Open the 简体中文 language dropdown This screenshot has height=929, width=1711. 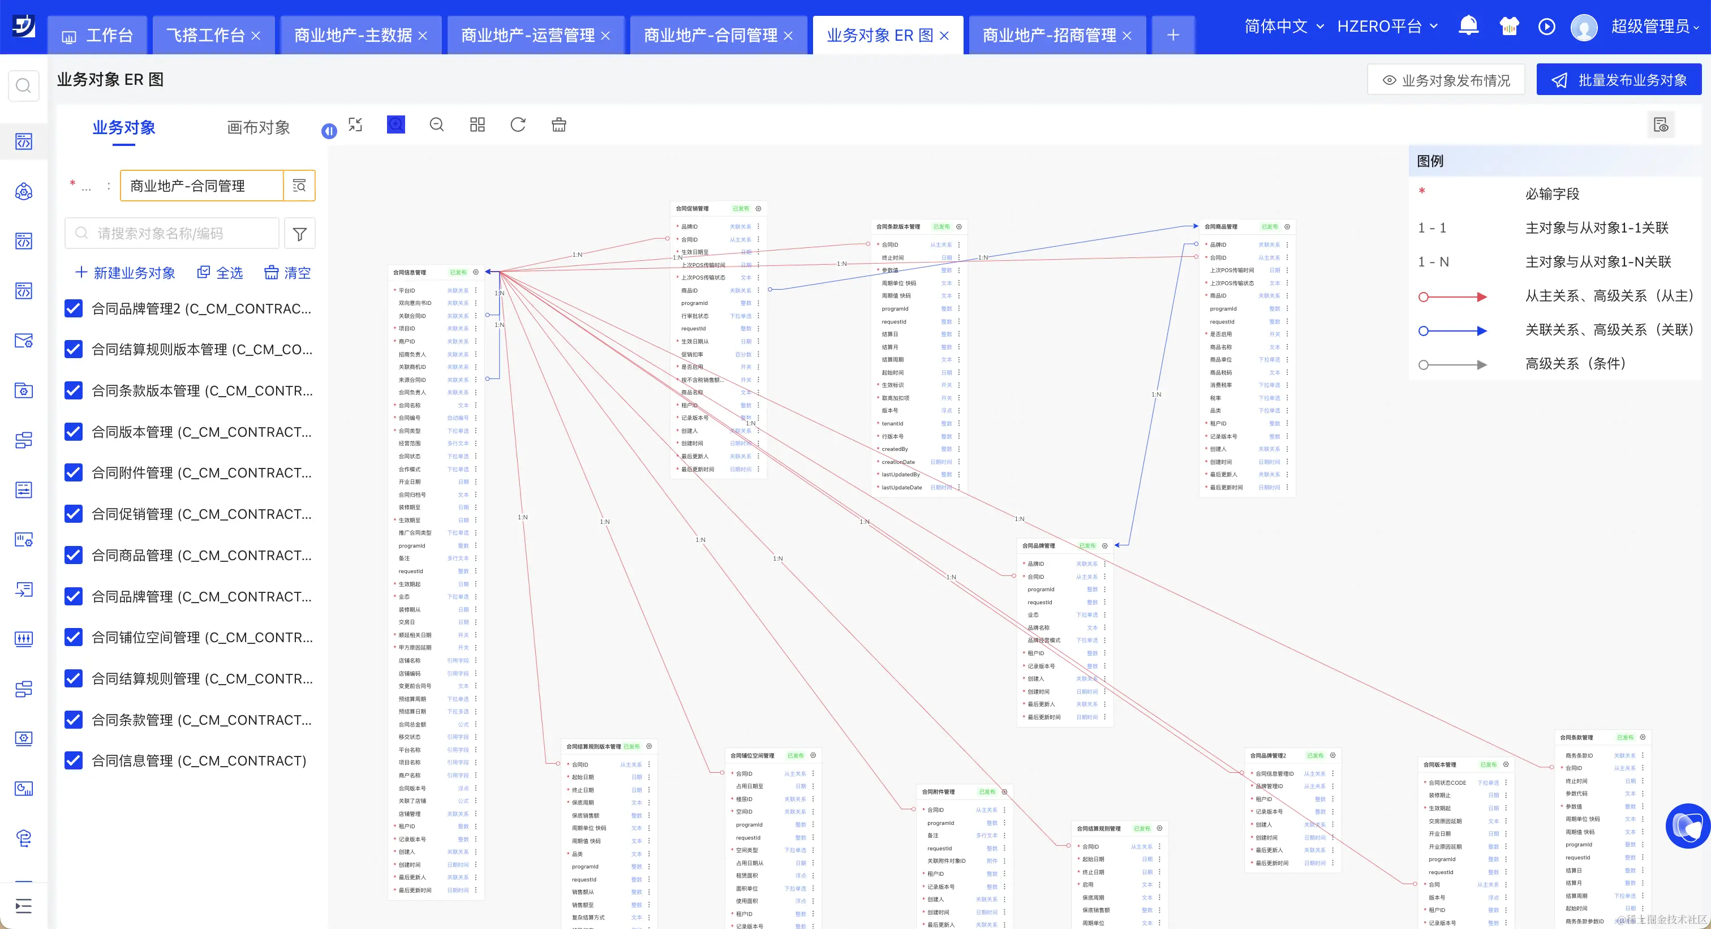(x=1283, y=27)
